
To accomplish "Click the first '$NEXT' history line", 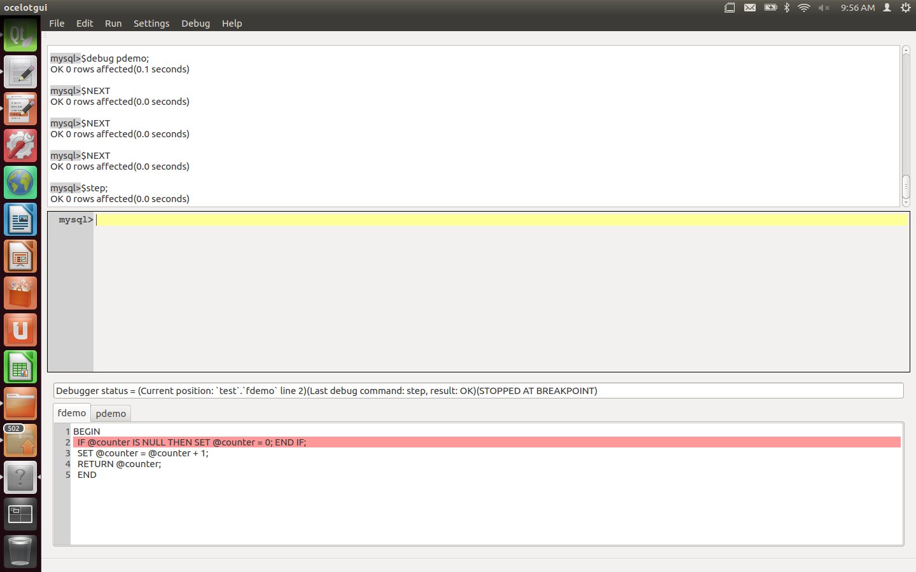I will [x=95, y=91].
